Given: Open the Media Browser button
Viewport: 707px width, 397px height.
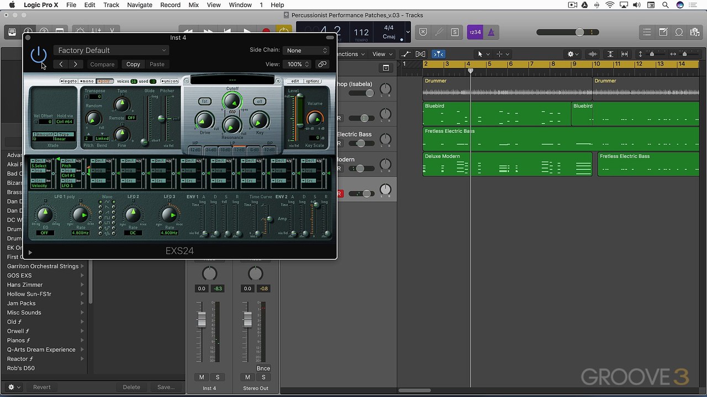Looking at the screenshot, I should tap(694, 32).
